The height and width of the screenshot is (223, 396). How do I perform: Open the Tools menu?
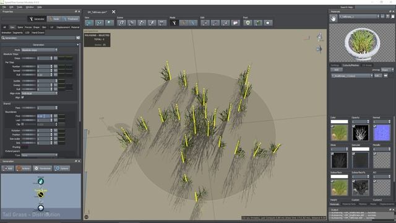(x=19, y=7)
